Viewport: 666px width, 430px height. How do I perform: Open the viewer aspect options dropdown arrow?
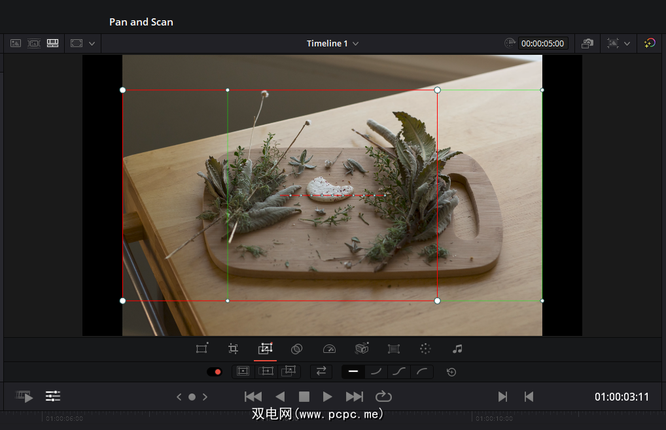92,43
